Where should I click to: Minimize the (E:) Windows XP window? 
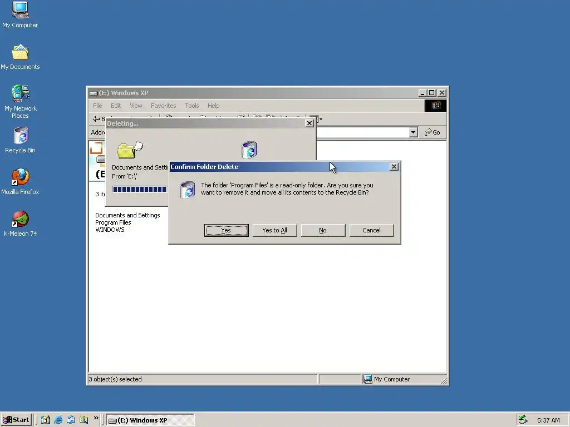coord(422,93)
